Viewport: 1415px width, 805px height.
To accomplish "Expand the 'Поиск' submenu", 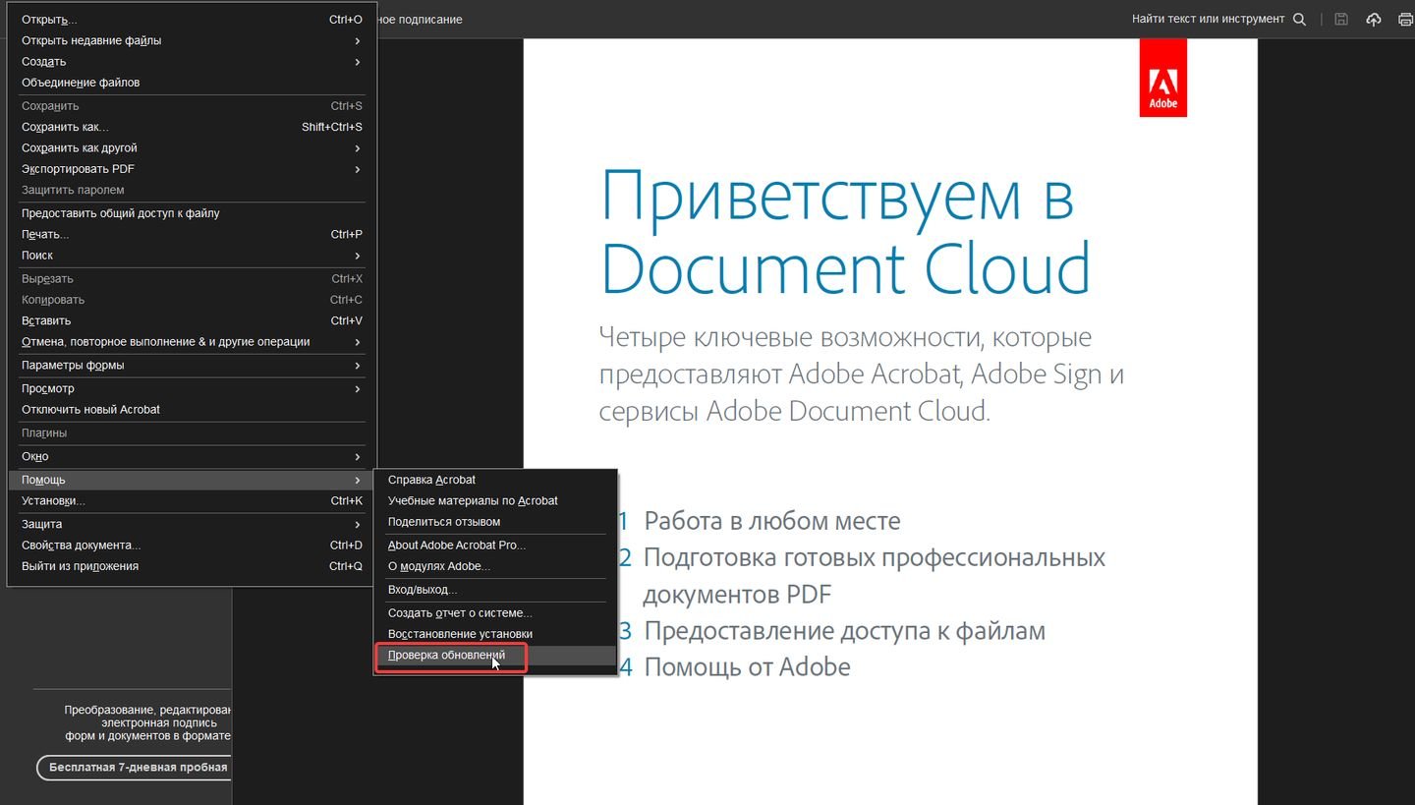I will (192, 256).
